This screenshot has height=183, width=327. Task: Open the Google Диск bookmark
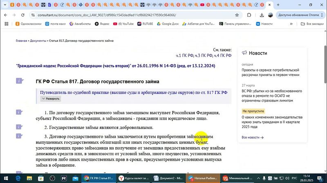tap(168, 24)
